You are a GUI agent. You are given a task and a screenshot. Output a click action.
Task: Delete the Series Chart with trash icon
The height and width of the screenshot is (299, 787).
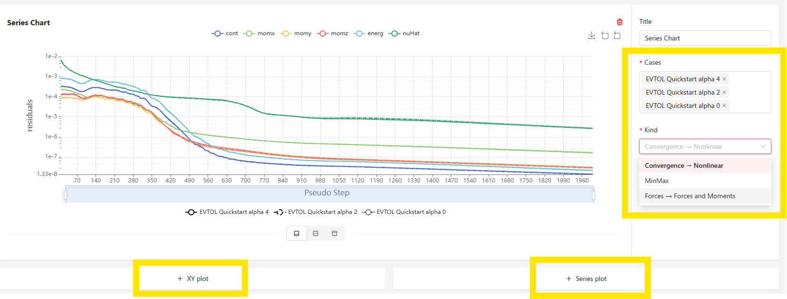click(x=619, y=22)
